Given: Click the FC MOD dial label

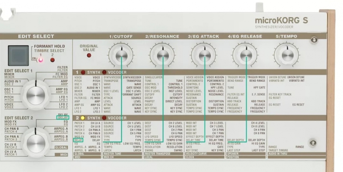Looking at the screenshot, I should click(62, 74).
